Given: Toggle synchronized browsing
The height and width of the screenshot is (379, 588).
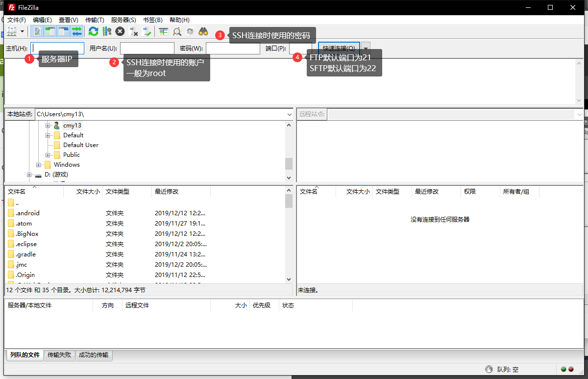Looking at the screenshot, I should [190, 31].
